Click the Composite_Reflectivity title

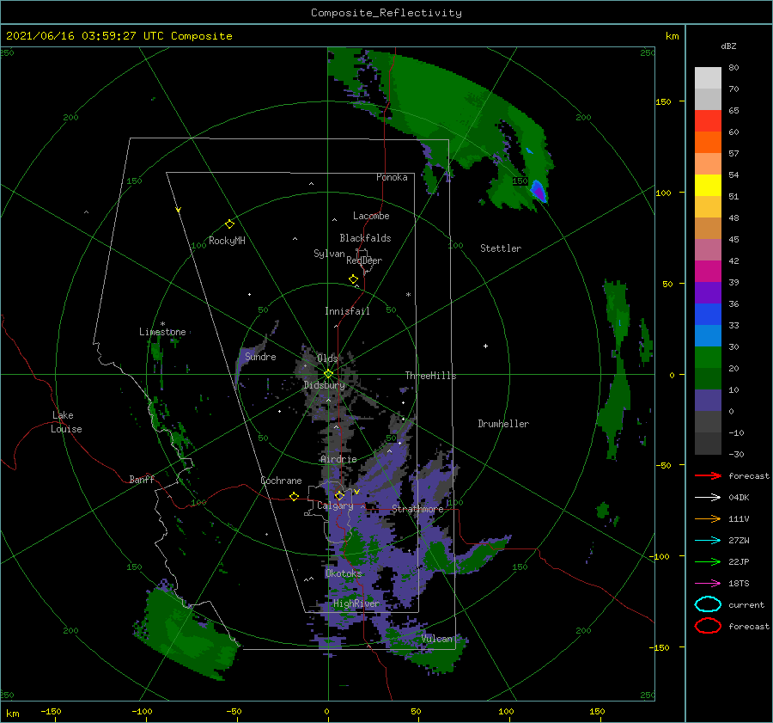click(386, 13)
